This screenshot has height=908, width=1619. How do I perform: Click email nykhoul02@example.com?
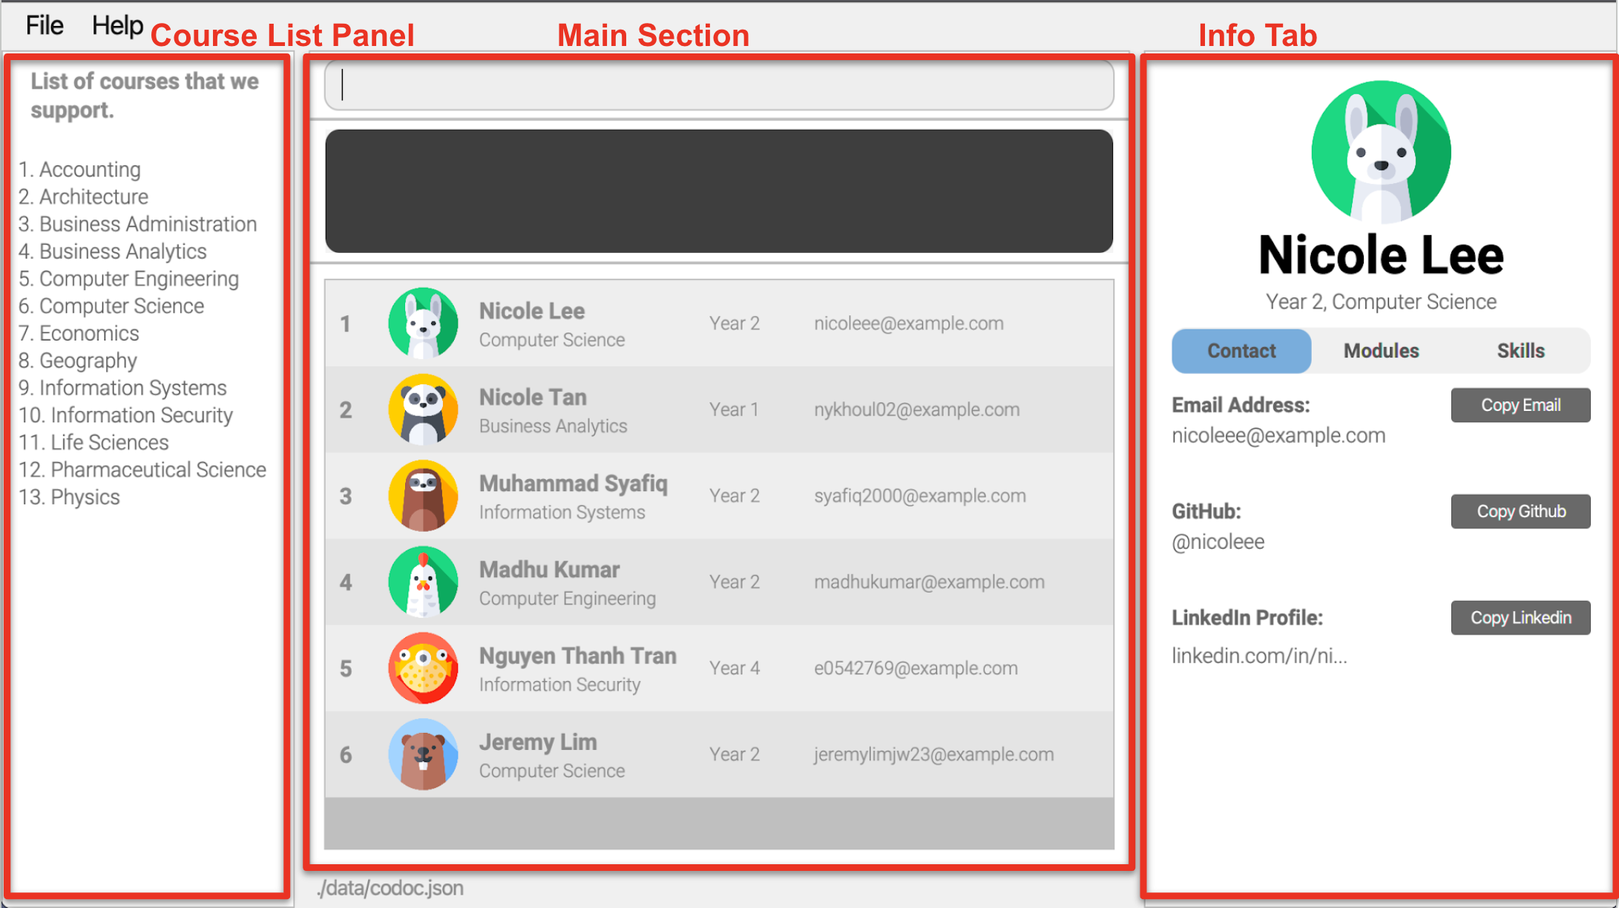click(x=917, y=409)
